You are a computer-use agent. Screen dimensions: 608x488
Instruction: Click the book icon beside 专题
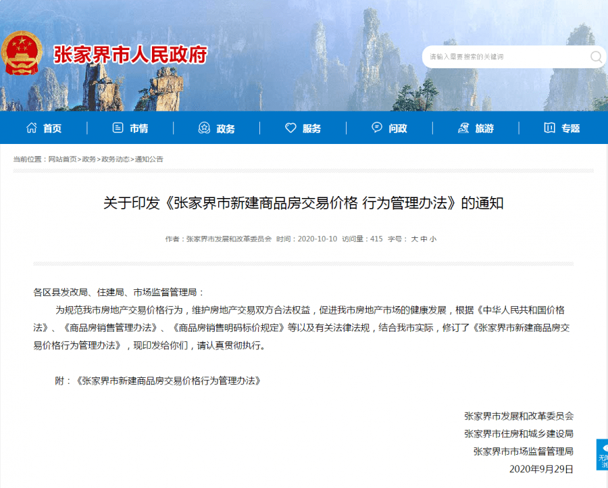coord(549,128)
